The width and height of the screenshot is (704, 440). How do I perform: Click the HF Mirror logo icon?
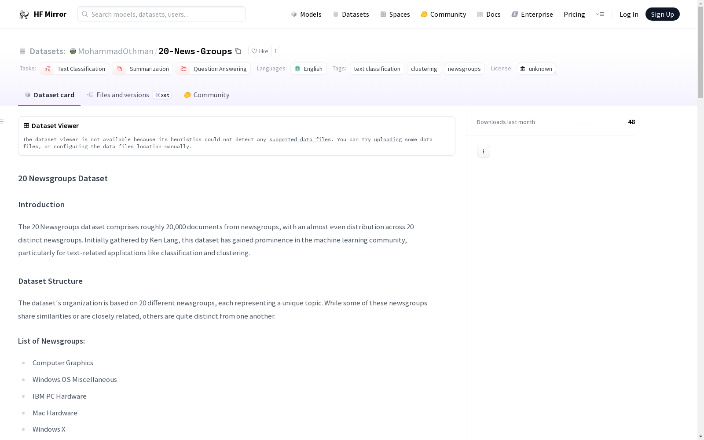click(x=24, y=15)
